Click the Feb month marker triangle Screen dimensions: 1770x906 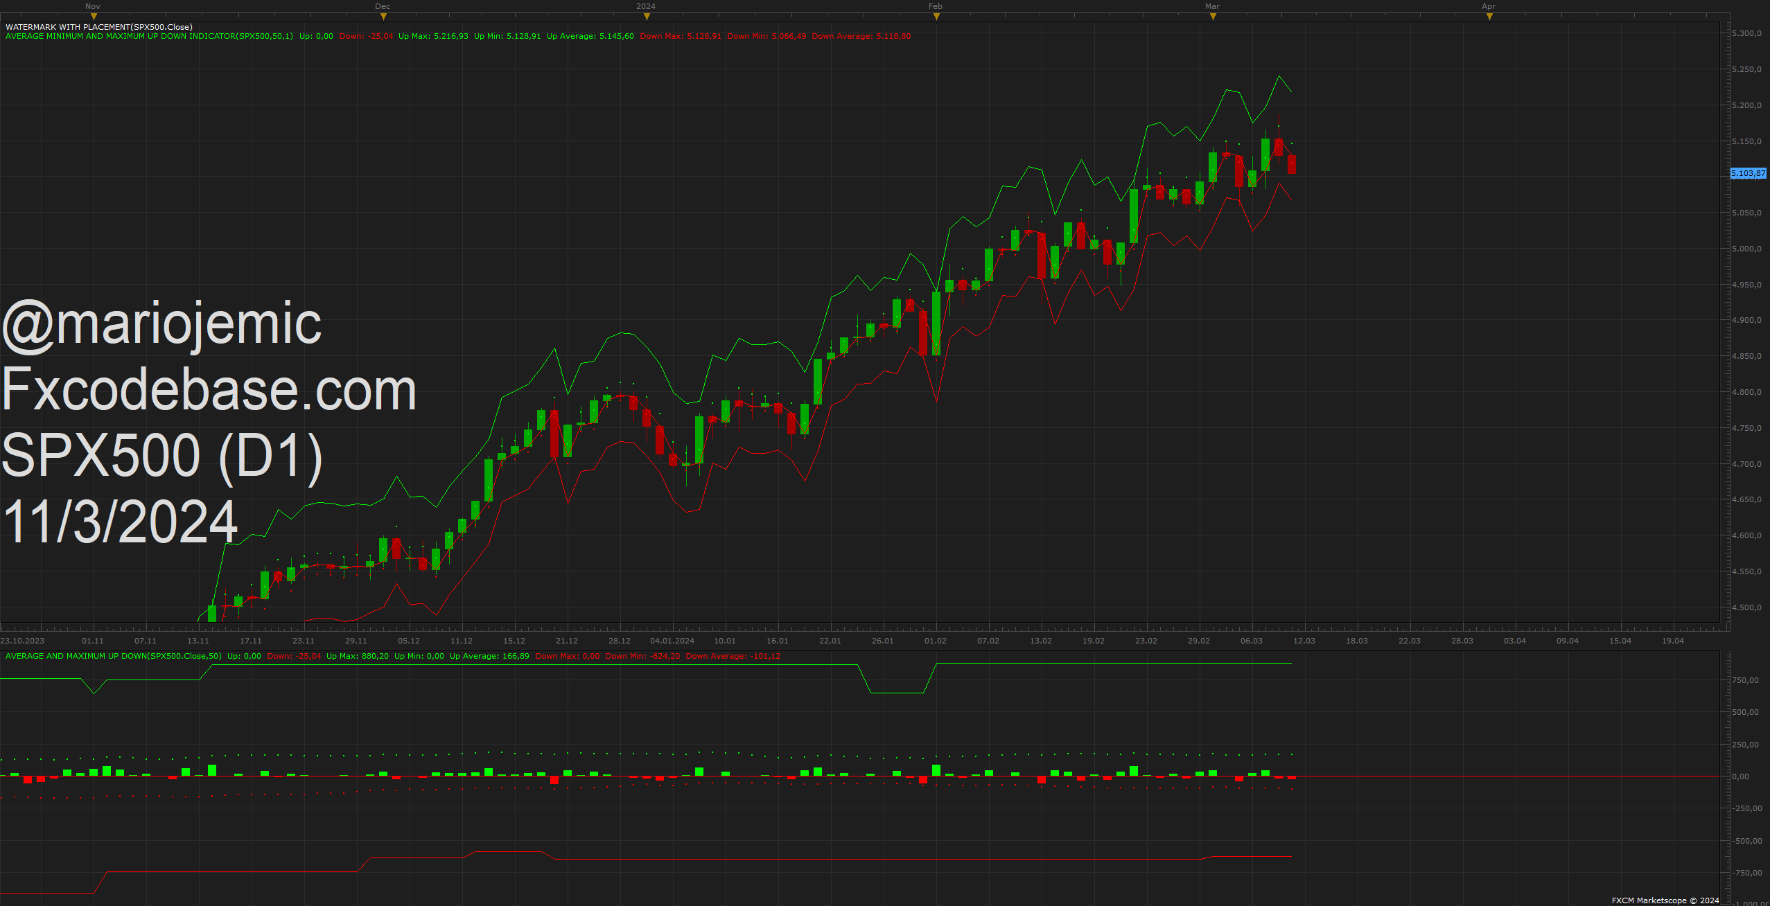click(936, 17)
